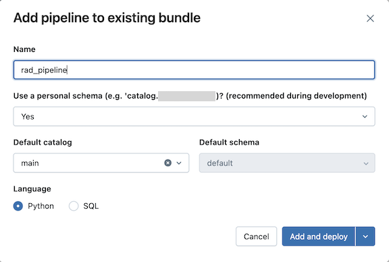Open the Default catalog 'main' combo box
Screen dimensions: 389x262
(x=101, y=163)
